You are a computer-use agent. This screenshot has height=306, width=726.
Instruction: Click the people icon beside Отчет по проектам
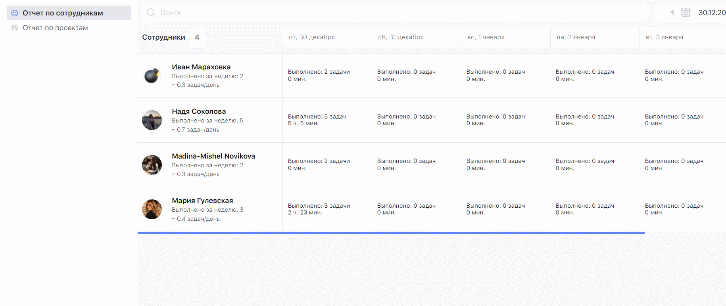point(15,28)
